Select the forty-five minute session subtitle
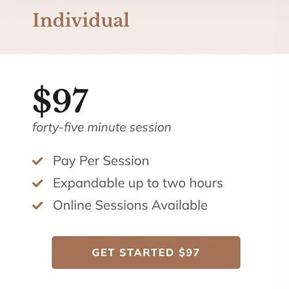Screen dimensions: 289x289 [x=102, y=128]
